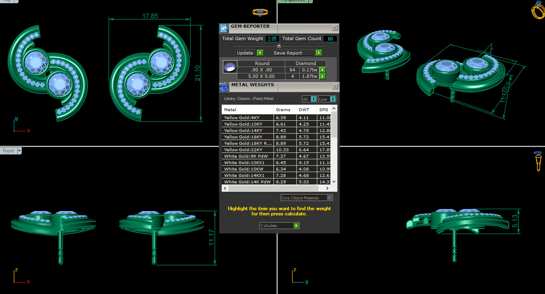The height and width of the screenshot is (294, 545).
Task: Click the 5.00 X 5.00 size cell
Action: [261, 77]
